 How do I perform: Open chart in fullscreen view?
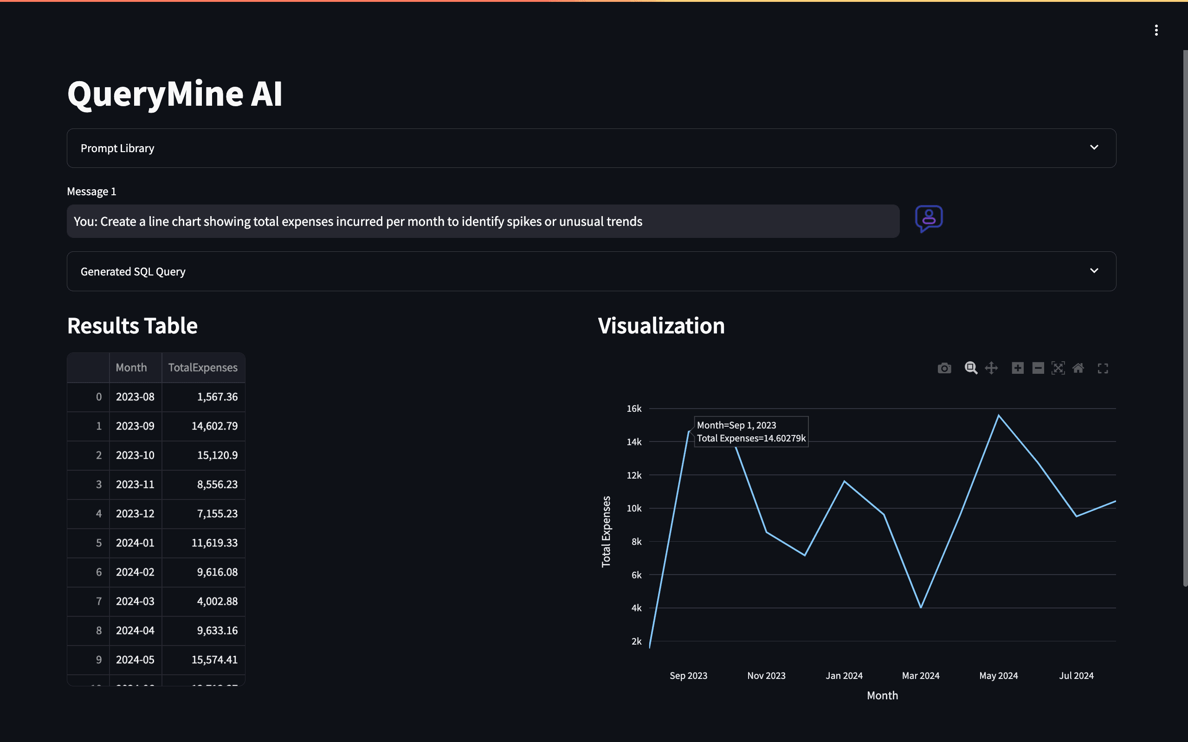tap(1103, 369)
